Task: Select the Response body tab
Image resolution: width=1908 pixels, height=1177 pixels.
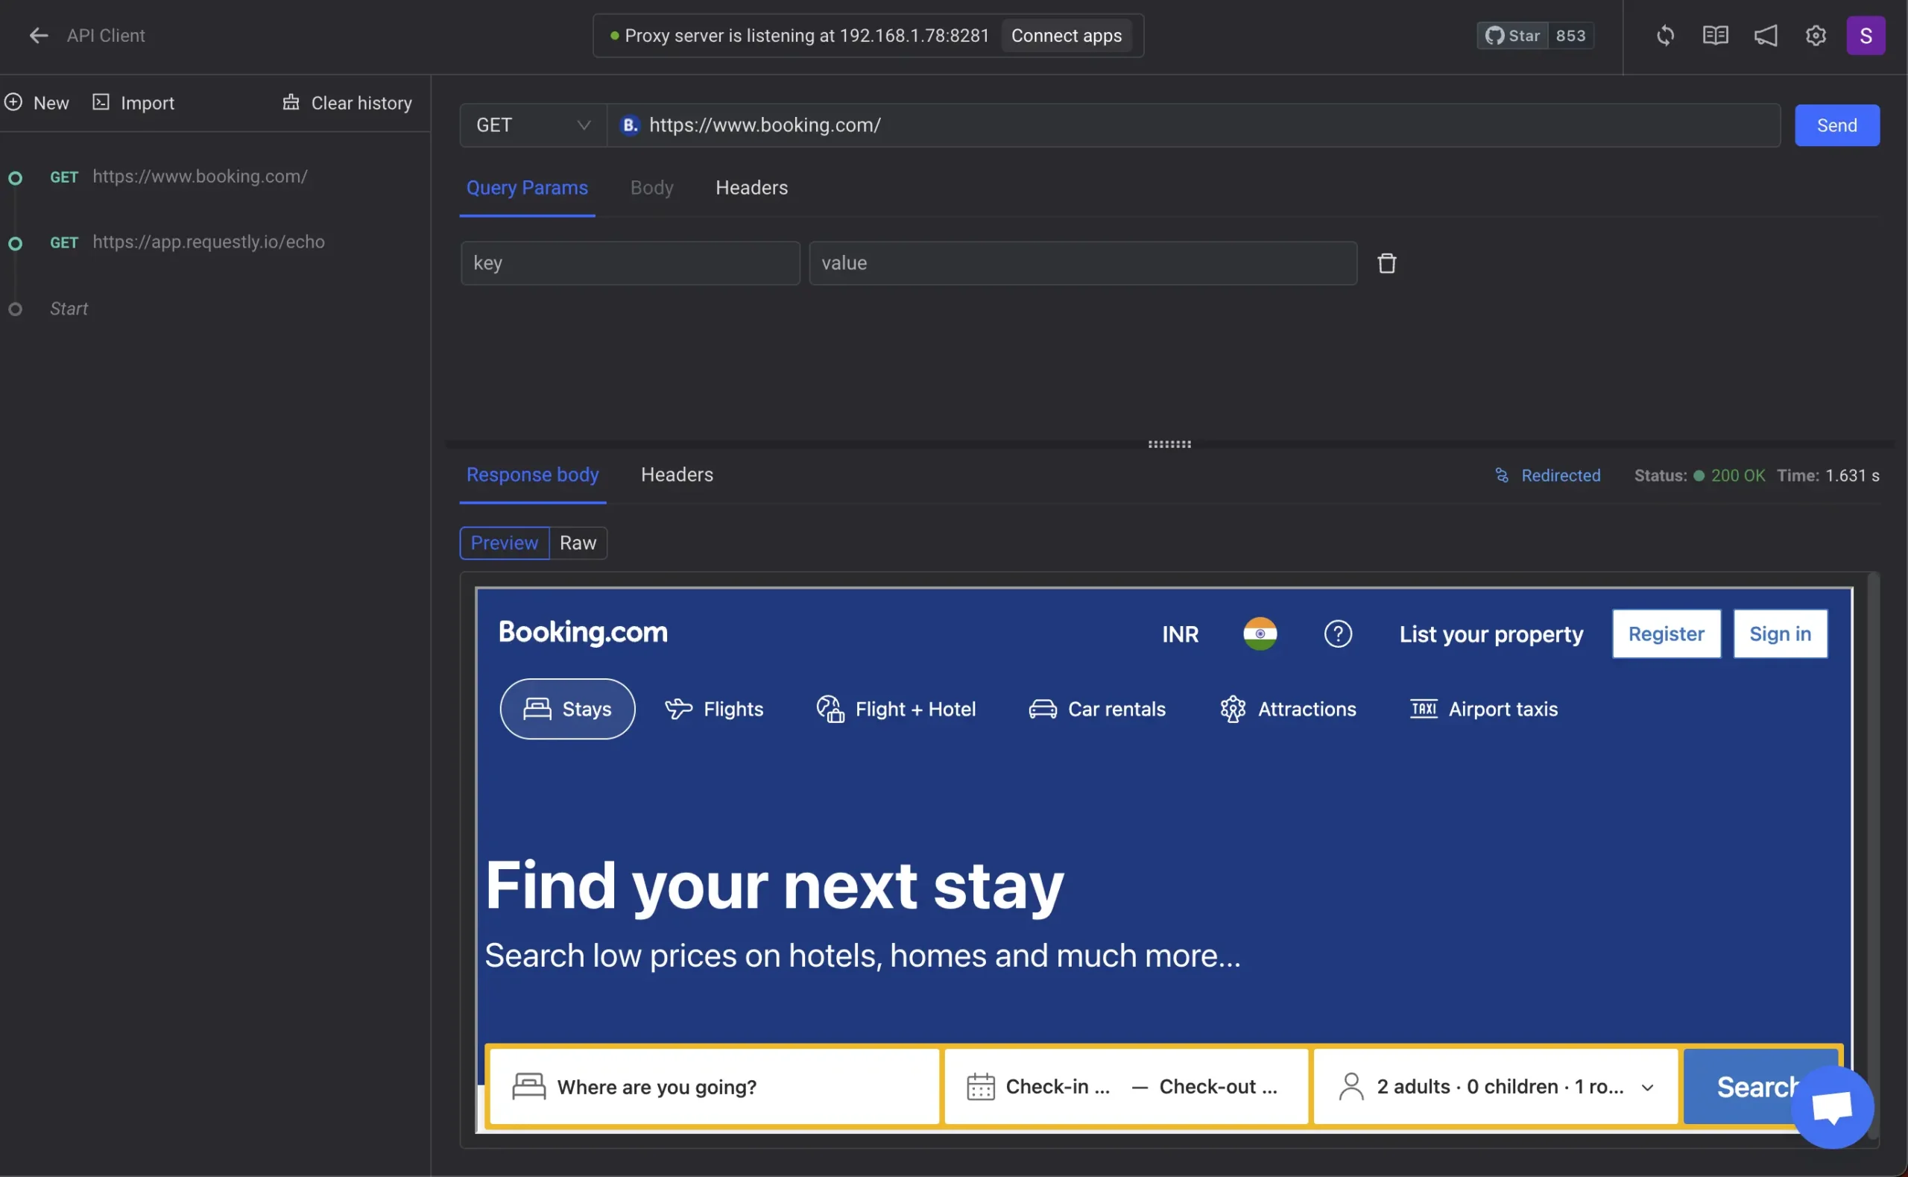Action: [532, 475]
